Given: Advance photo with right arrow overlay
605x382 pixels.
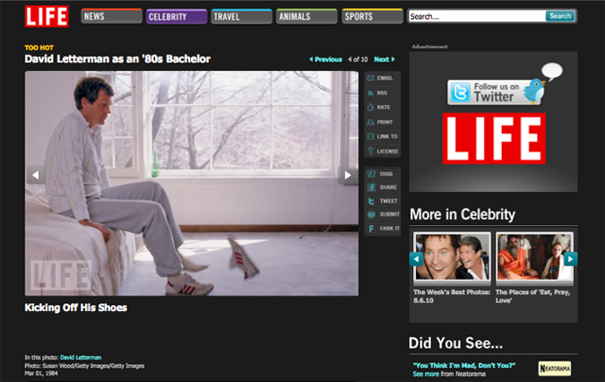Looking at the screenshot, I should [347, 176].
